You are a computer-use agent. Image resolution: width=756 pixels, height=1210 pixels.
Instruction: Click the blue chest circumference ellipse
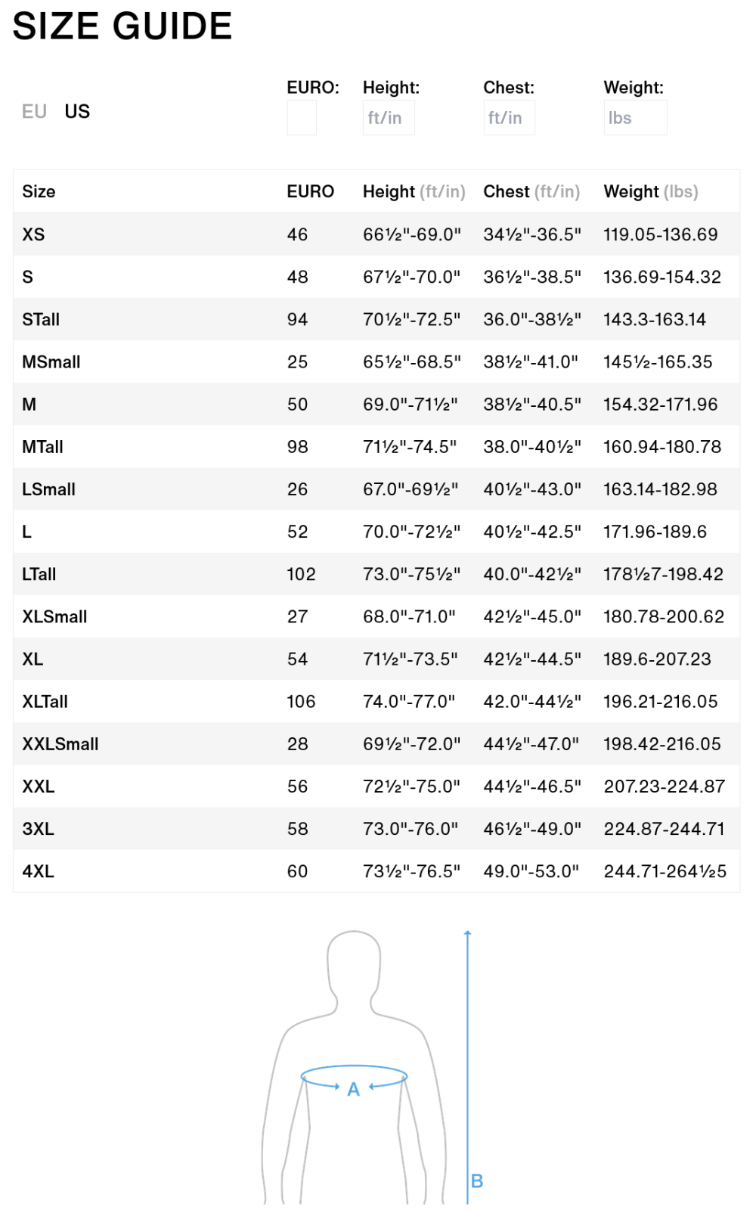pyautogui.click(x=354, y=1067)
